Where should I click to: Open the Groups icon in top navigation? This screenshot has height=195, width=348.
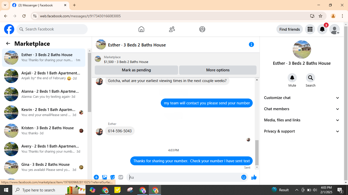tap(202, 29)
